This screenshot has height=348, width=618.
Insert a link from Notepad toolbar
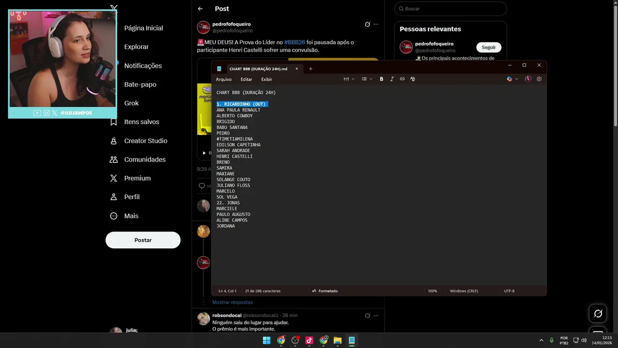click(x=402, y=79)
